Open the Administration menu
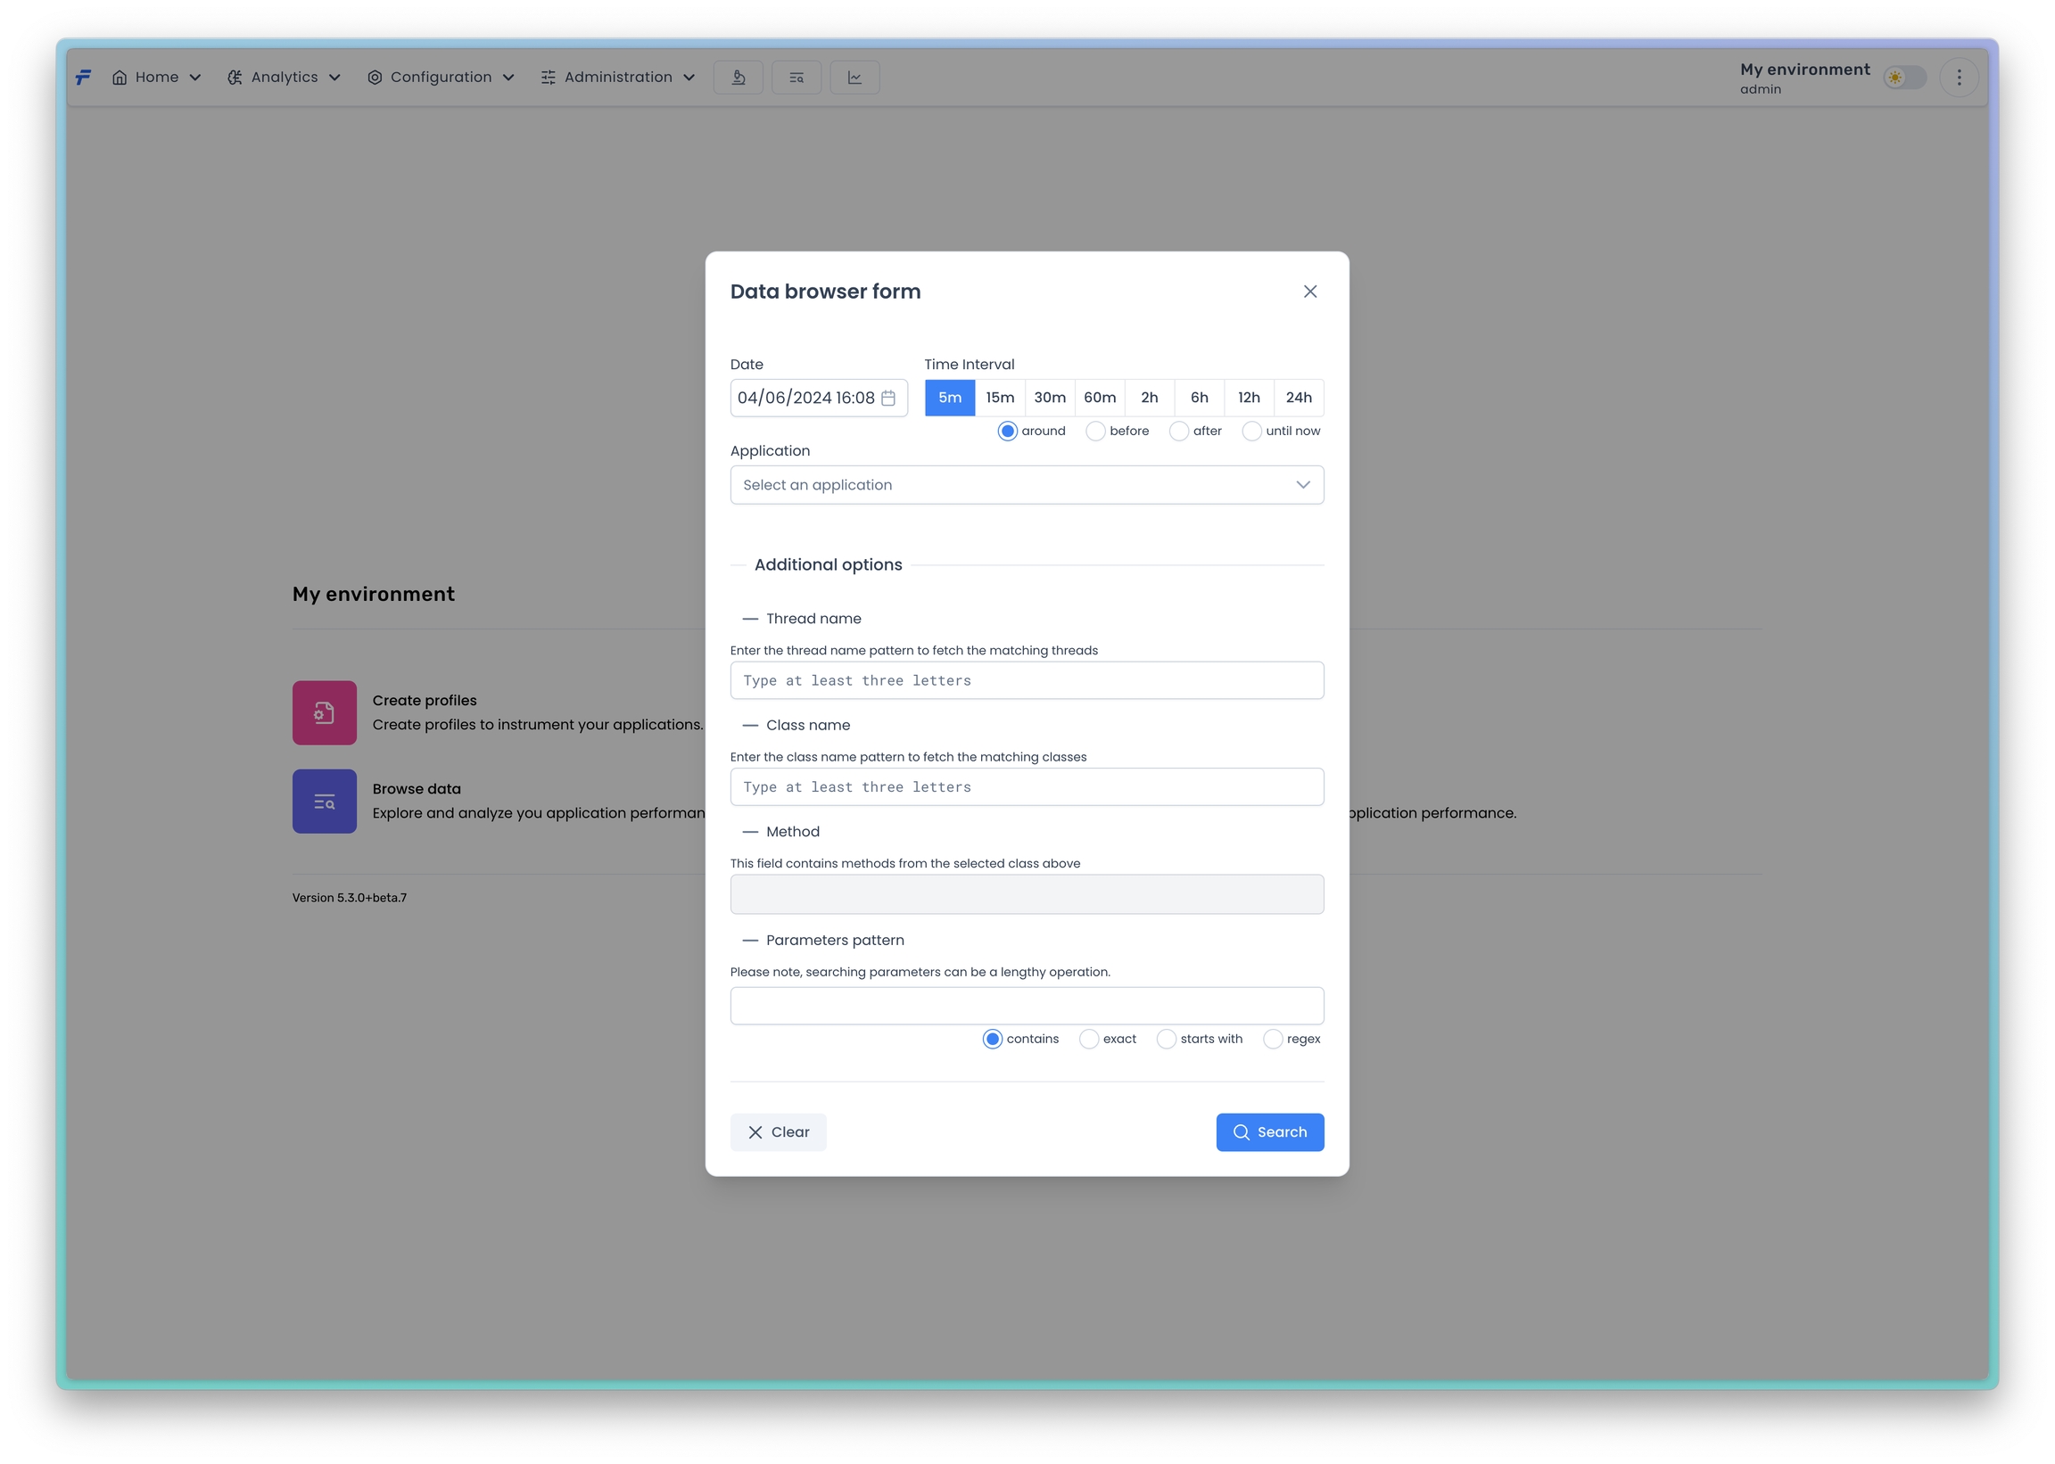The image size is (2055, 1464). [x=618, y=78]
